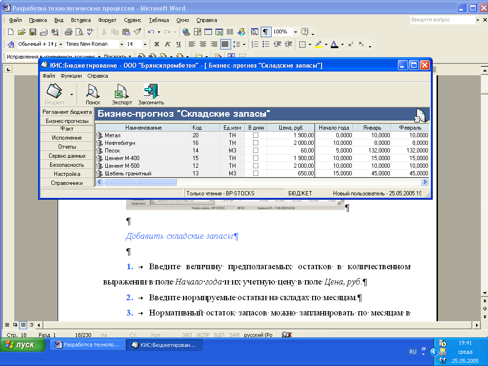Click the Paste clipboard icon
488x366 pixels.
point(126,32)
